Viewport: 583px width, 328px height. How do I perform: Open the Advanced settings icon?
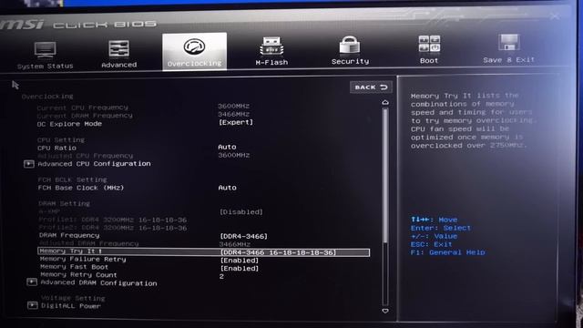click(x=119, y=48)
